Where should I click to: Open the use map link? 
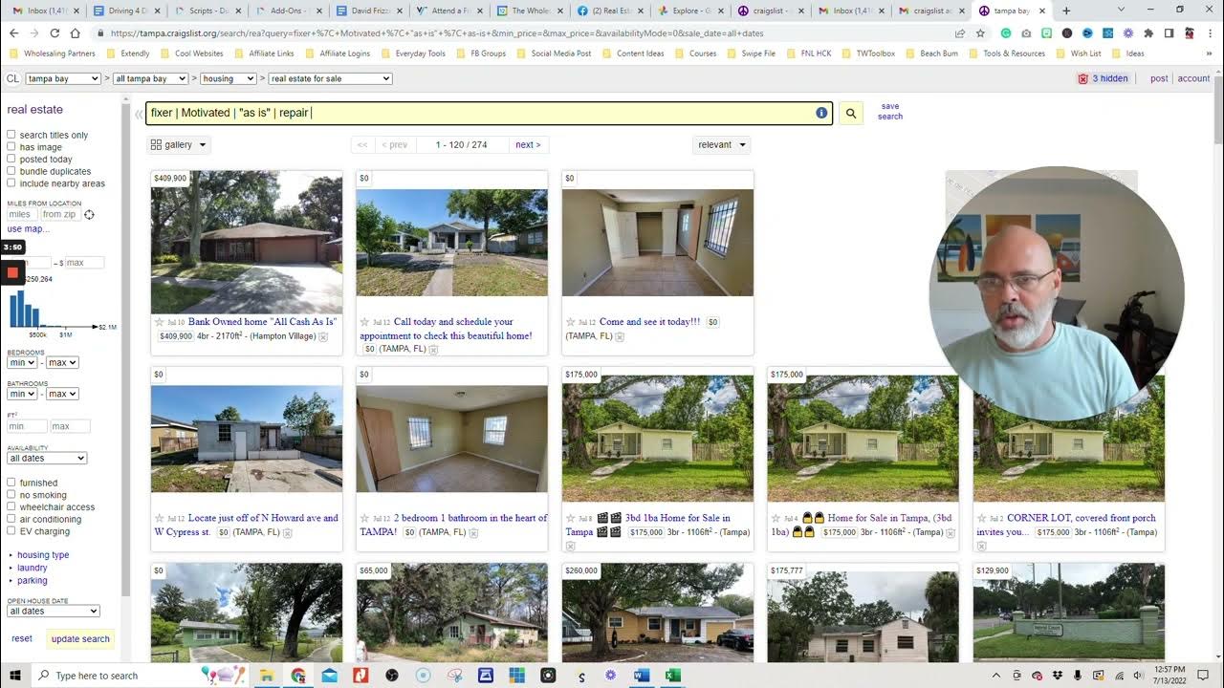pos(29,229)
